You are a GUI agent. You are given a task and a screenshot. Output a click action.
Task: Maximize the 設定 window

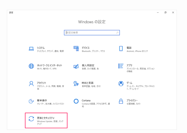pos(165,12)
